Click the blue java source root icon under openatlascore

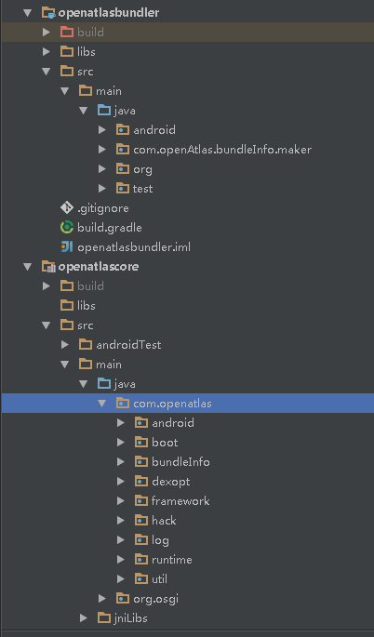(x=104, y=383)
